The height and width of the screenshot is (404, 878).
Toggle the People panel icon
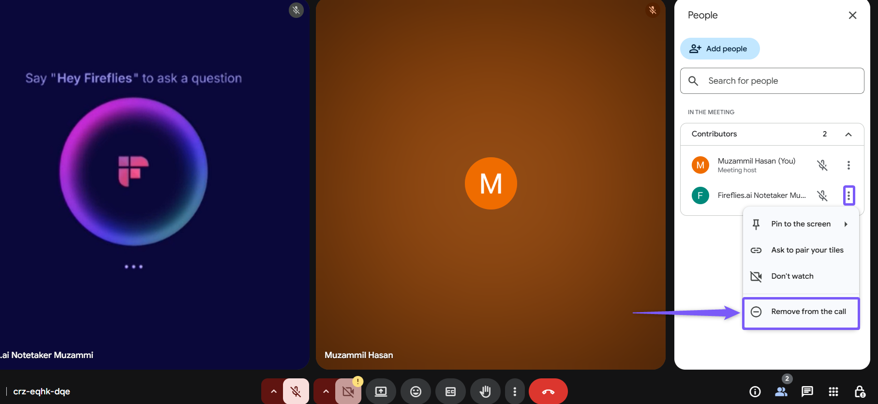click(x=781, y=391)
